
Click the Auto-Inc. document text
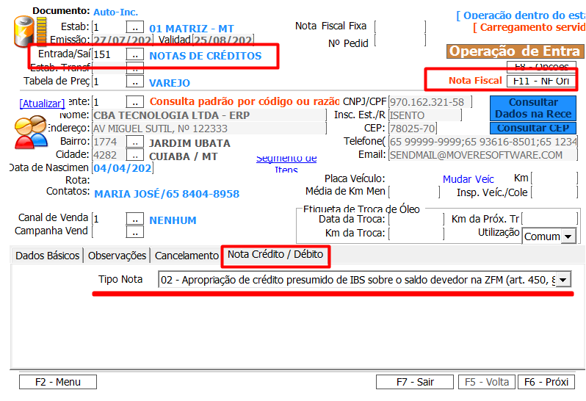tap(115, 12)
